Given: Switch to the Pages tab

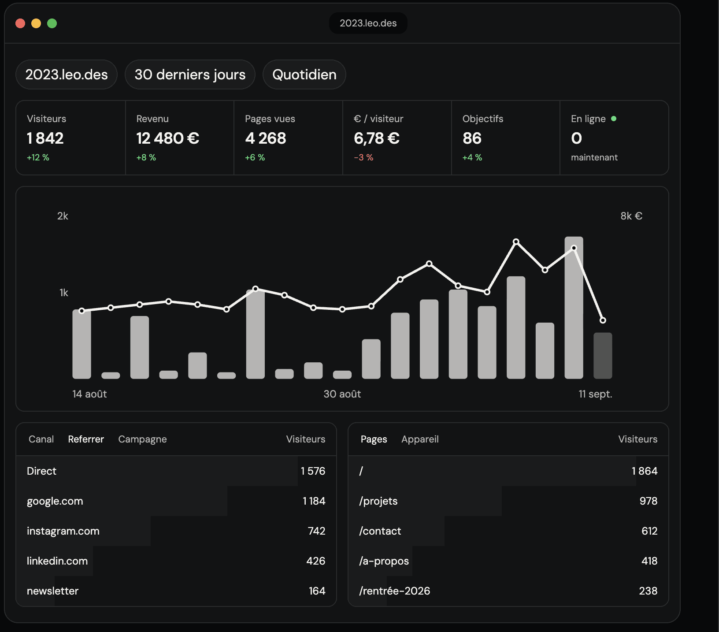Looking at the screenshot, I should (374, 439).
